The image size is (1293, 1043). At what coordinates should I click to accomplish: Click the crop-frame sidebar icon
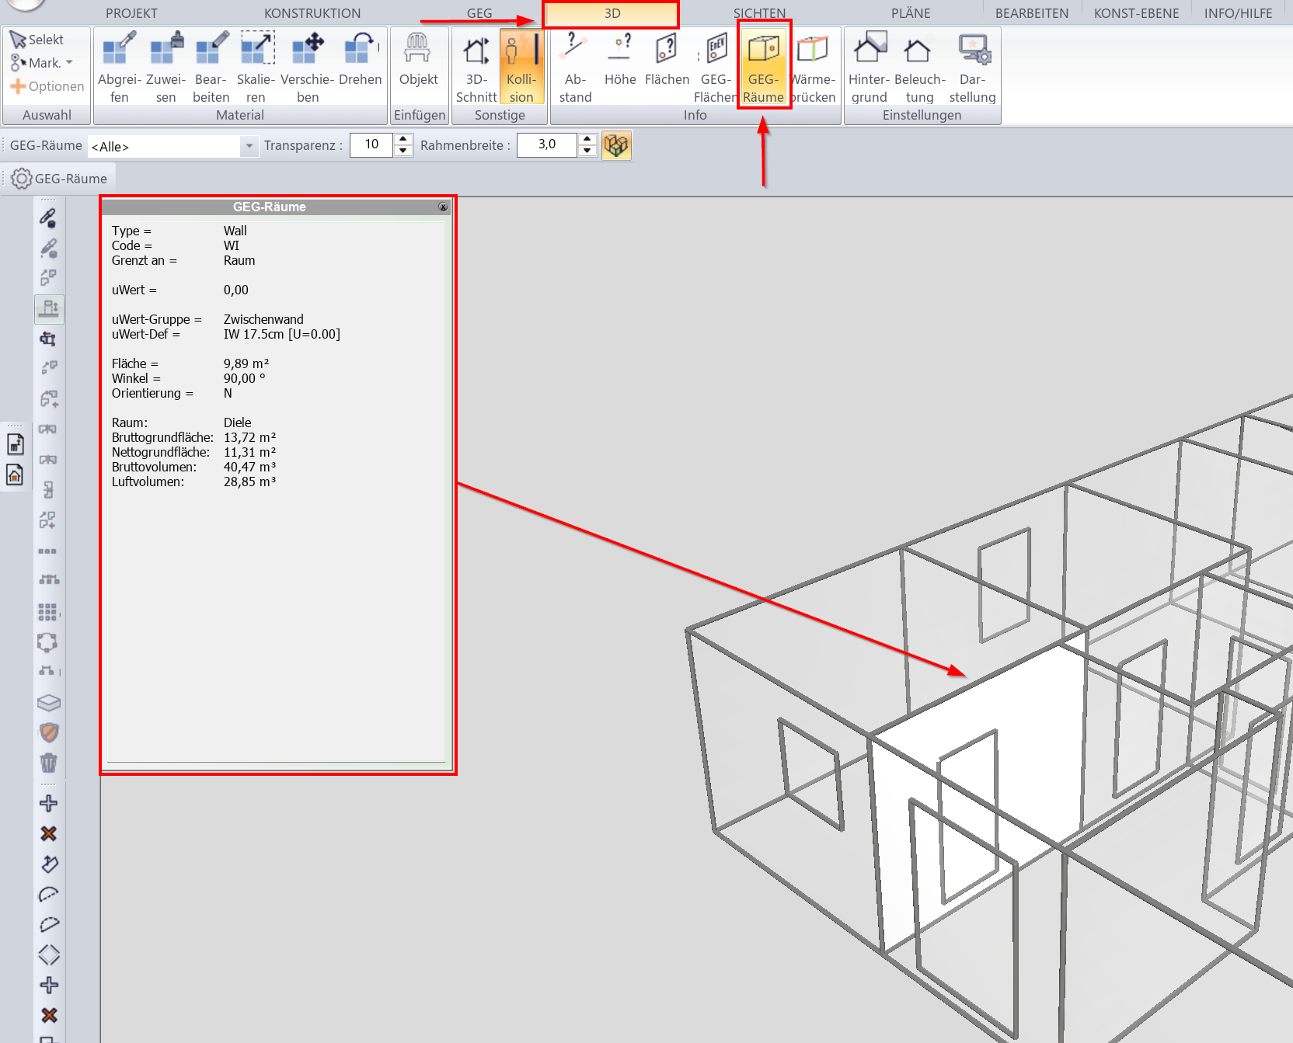[48, 339]
